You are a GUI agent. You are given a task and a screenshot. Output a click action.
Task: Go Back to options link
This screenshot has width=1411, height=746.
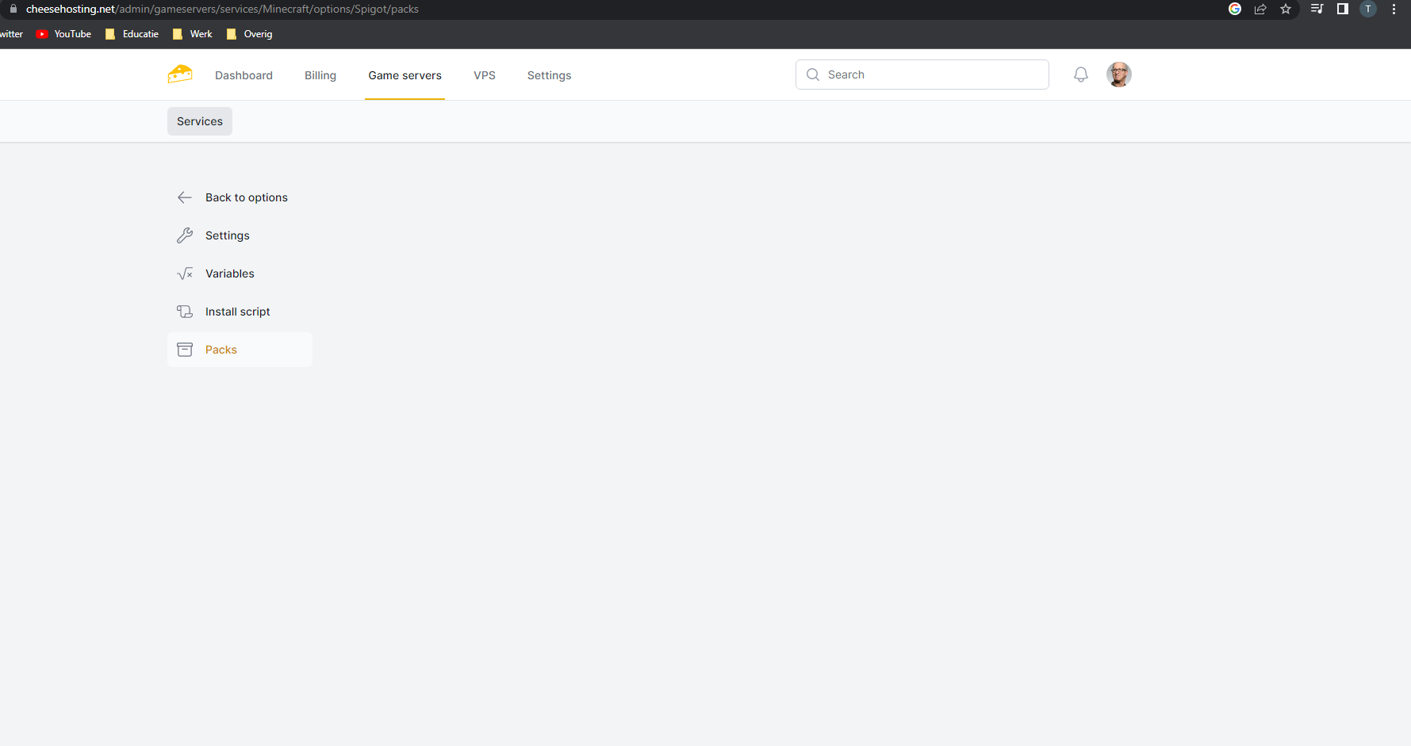(246, 197)
